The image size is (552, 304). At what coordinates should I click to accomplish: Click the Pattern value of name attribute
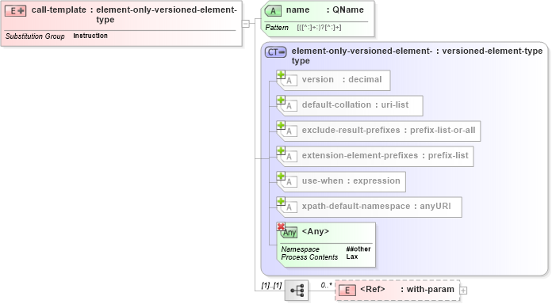pyautogui.click(x=319, y=28)
